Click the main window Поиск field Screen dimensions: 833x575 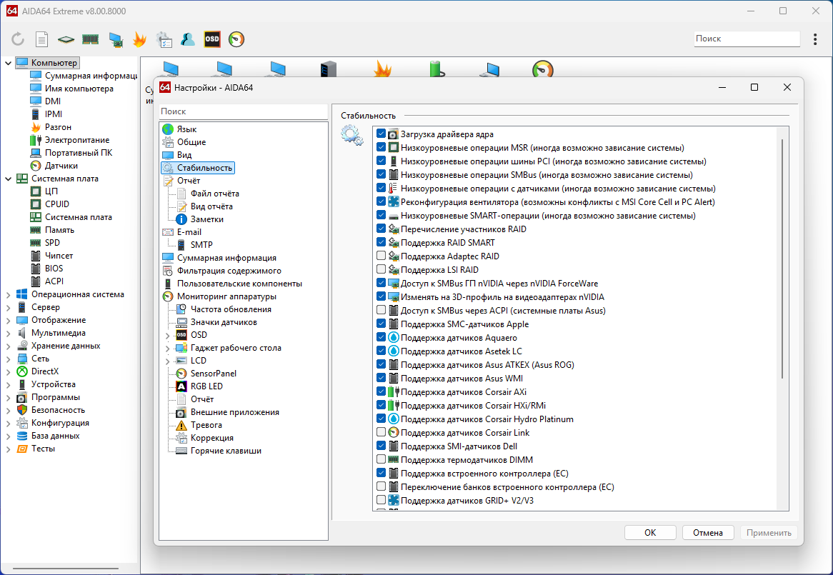(747, 39)
